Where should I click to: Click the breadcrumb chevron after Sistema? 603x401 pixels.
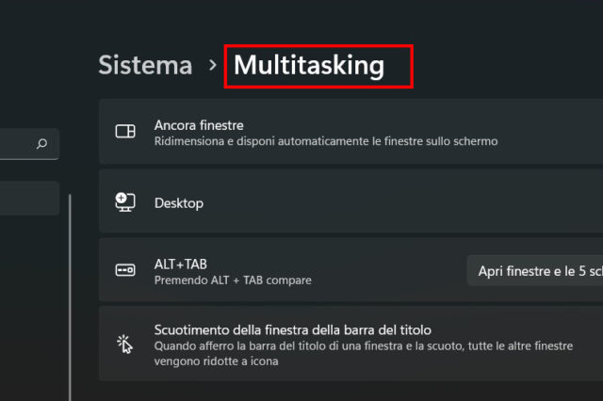(213, 66)
